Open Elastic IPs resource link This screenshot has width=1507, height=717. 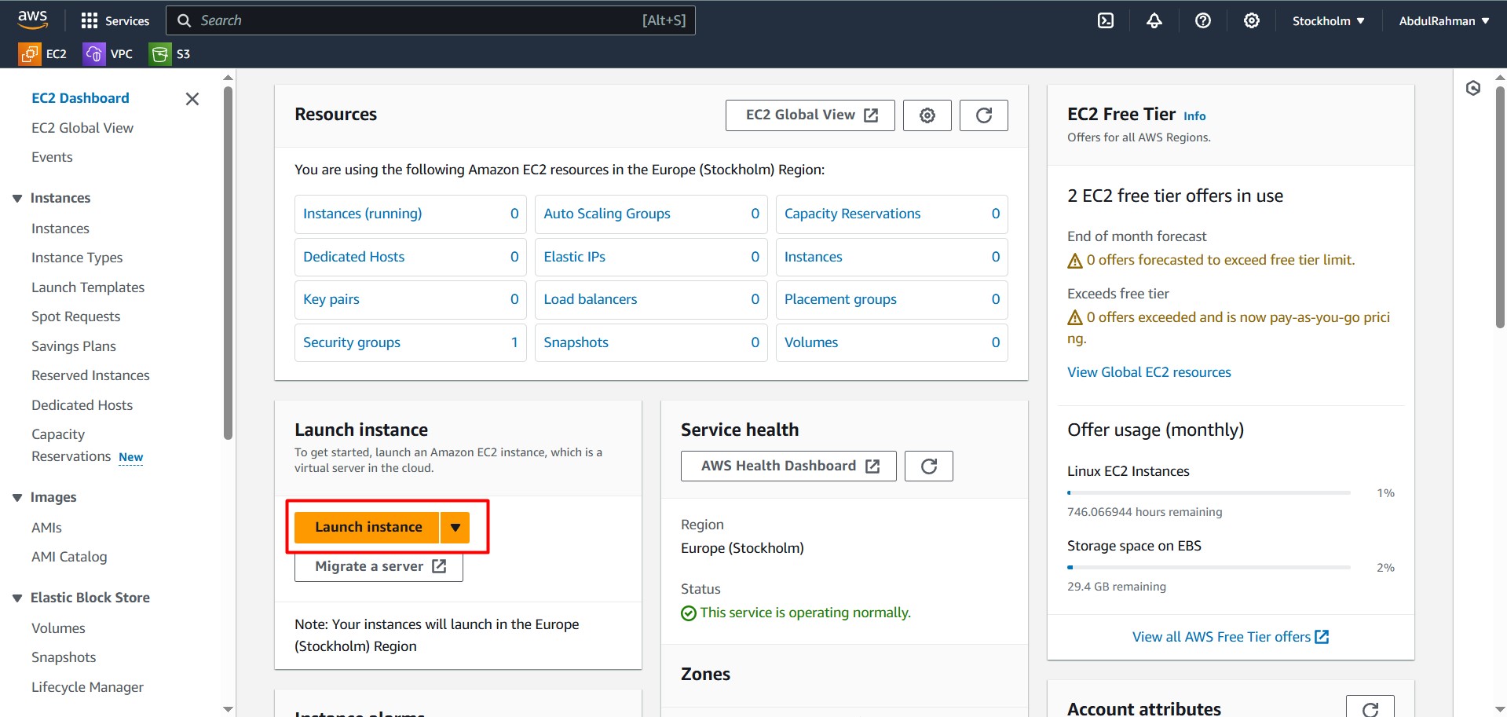pyautogui.click(x=574, y=257)
